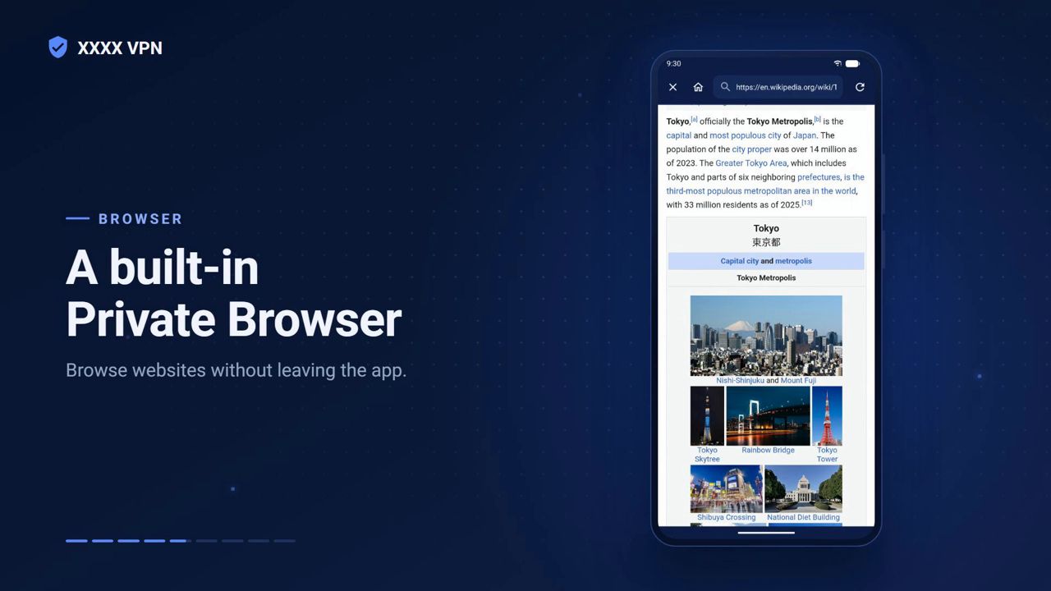Open the 'Greater Tokyo Area' link
Screen dimensions: 1051x591
coord(751,163)
